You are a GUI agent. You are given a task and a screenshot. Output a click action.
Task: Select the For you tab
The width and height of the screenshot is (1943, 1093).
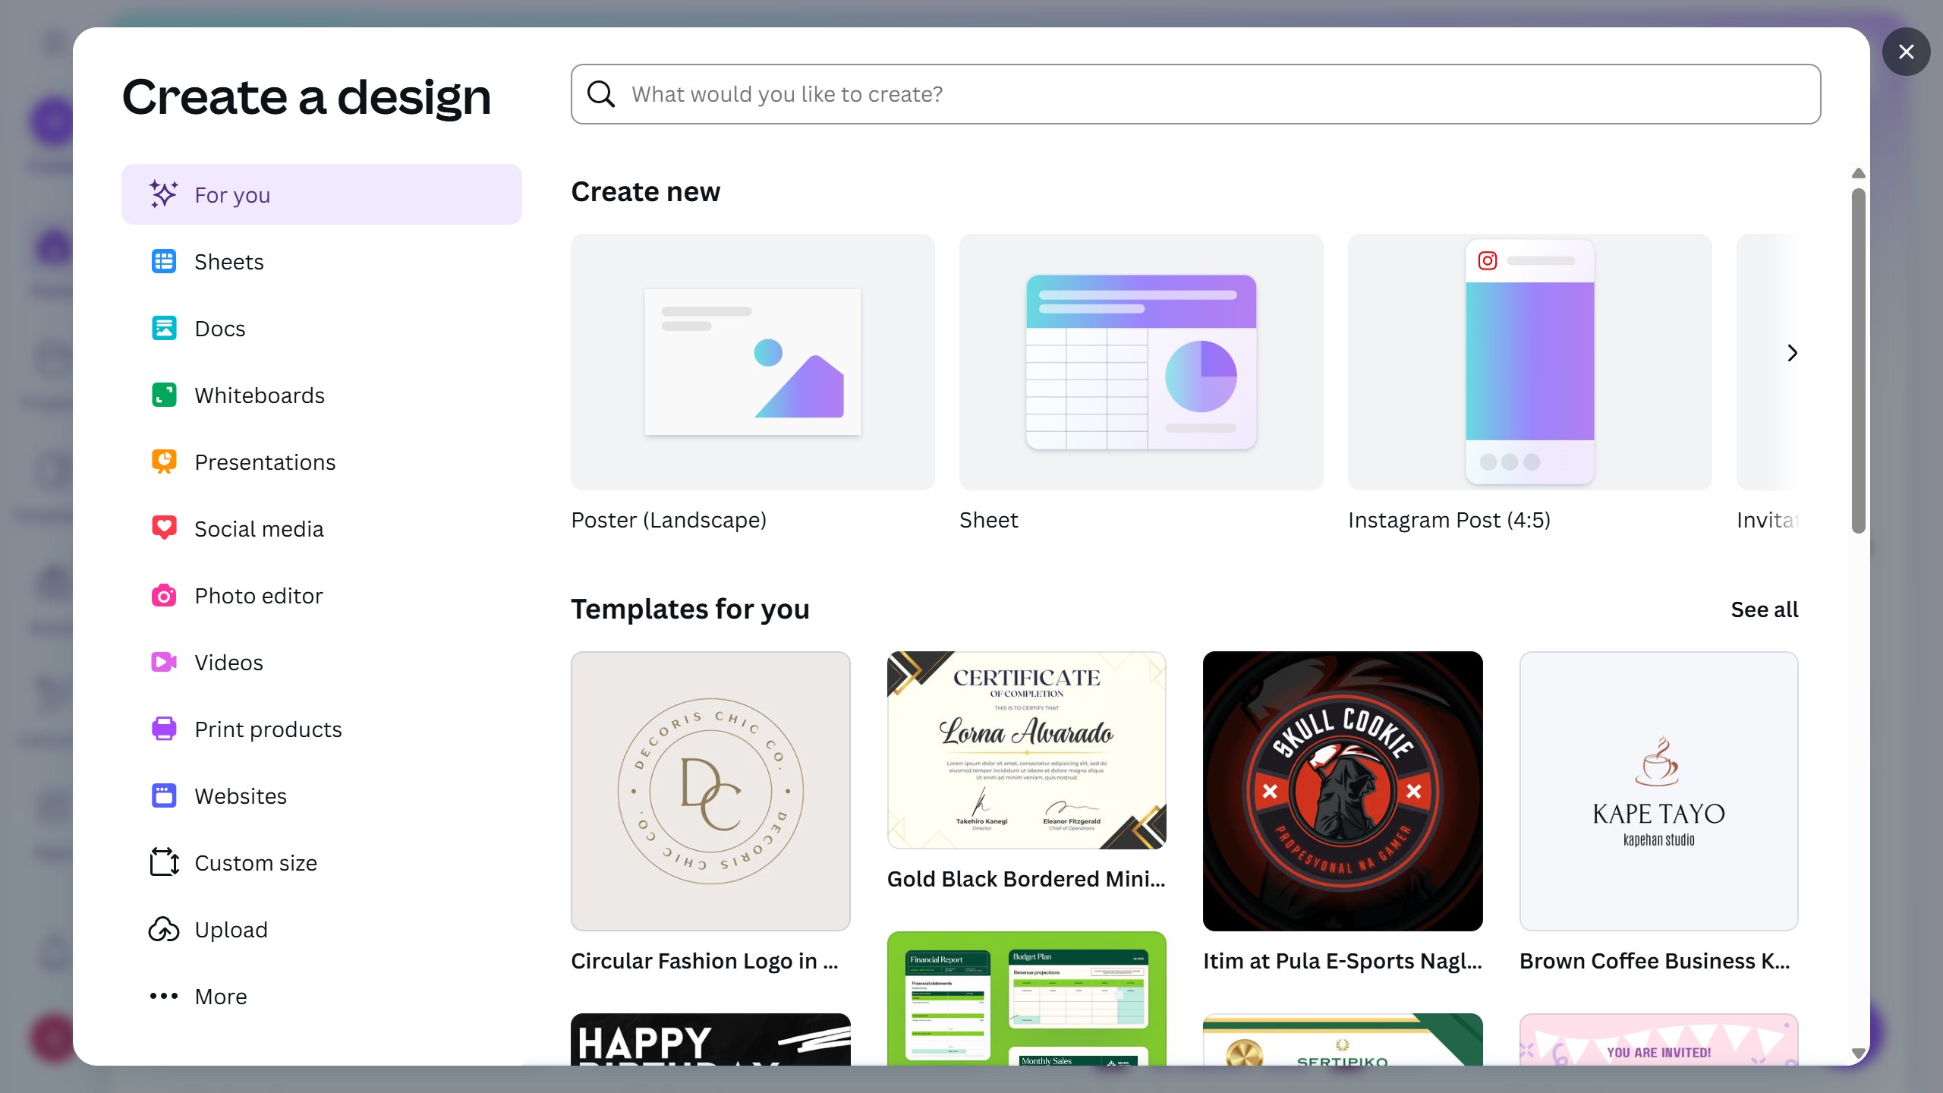321,194
